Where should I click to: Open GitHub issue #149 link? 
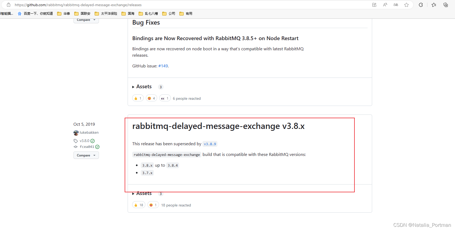[x=163, y=66]
